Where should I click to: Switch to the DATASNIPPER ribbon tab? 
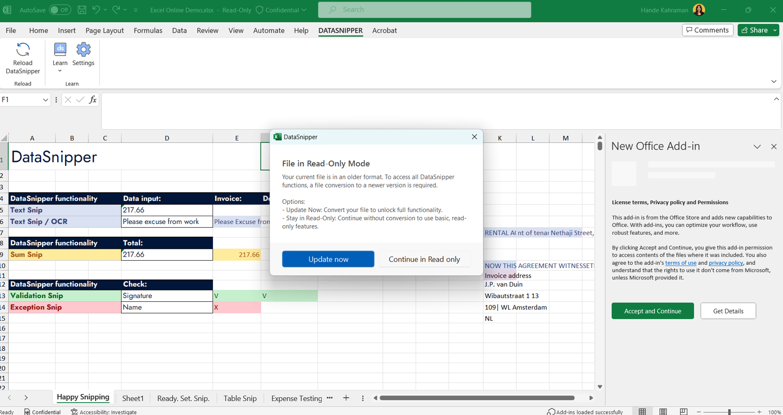[341, 30]
